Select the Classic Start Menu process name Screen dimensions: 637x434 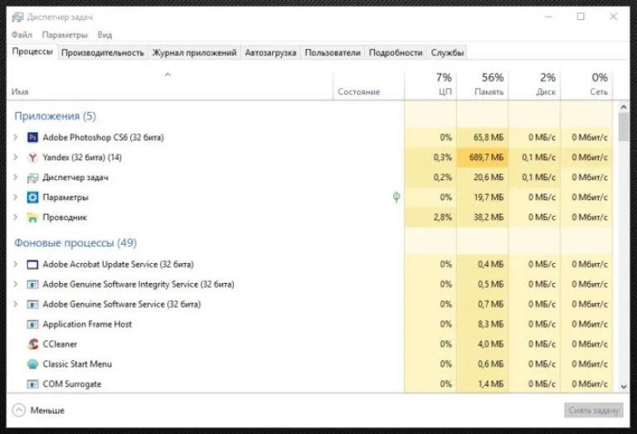tap(77, 364)
